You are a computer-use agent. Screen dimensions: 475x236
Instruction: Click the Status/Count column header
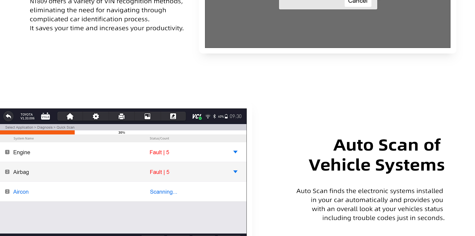(159, 138)
